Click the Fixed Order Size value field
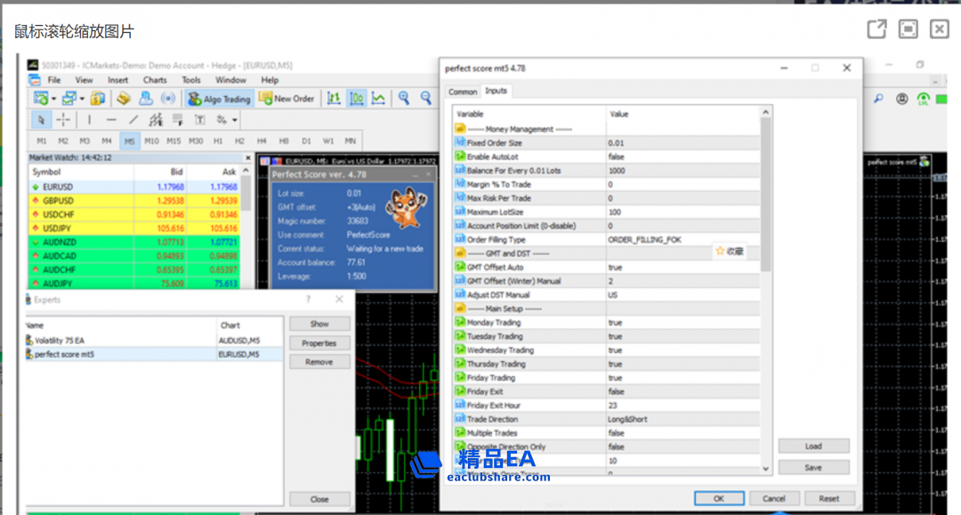 [x=681, y=143]
